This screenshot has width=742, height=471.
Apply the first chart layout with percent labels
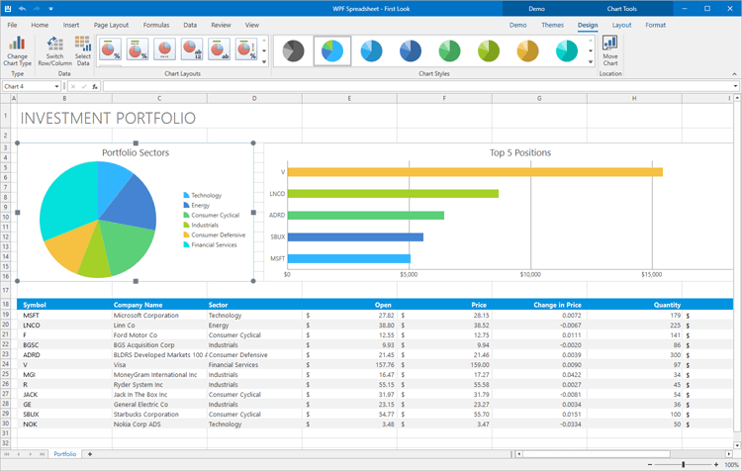[111, 48]
